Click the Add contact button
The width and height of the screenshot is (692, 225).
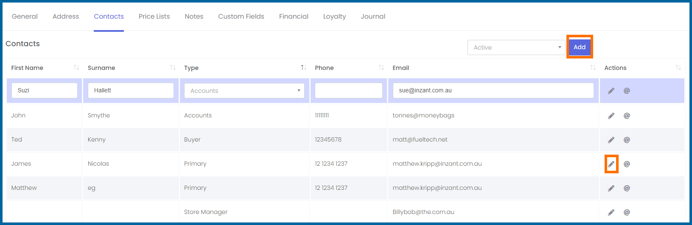point(580,47)
